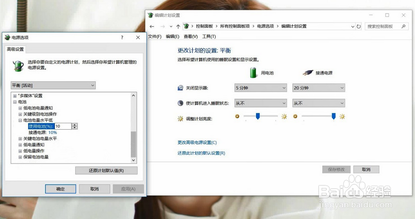Expand the 保留电池电量 node
The height and width of the screenshot is (219, 415).
click(20, 157)
